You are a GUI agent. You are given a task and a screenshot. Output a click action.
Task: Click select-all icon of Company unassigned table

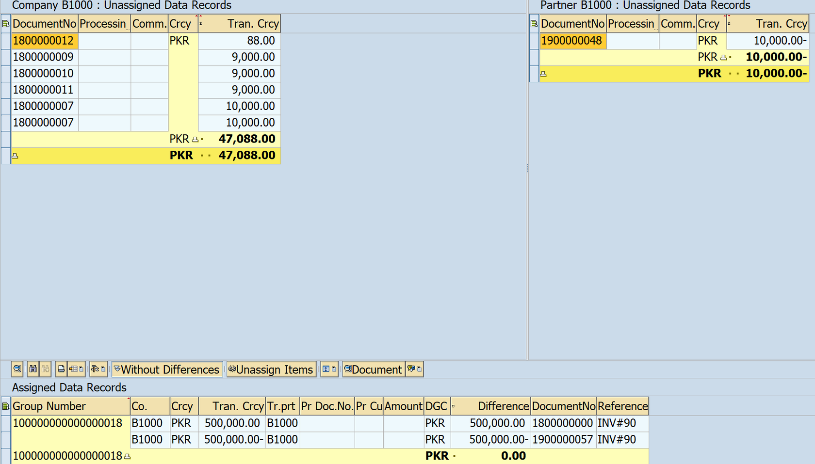pyautogui.click(x=6, y=24)
